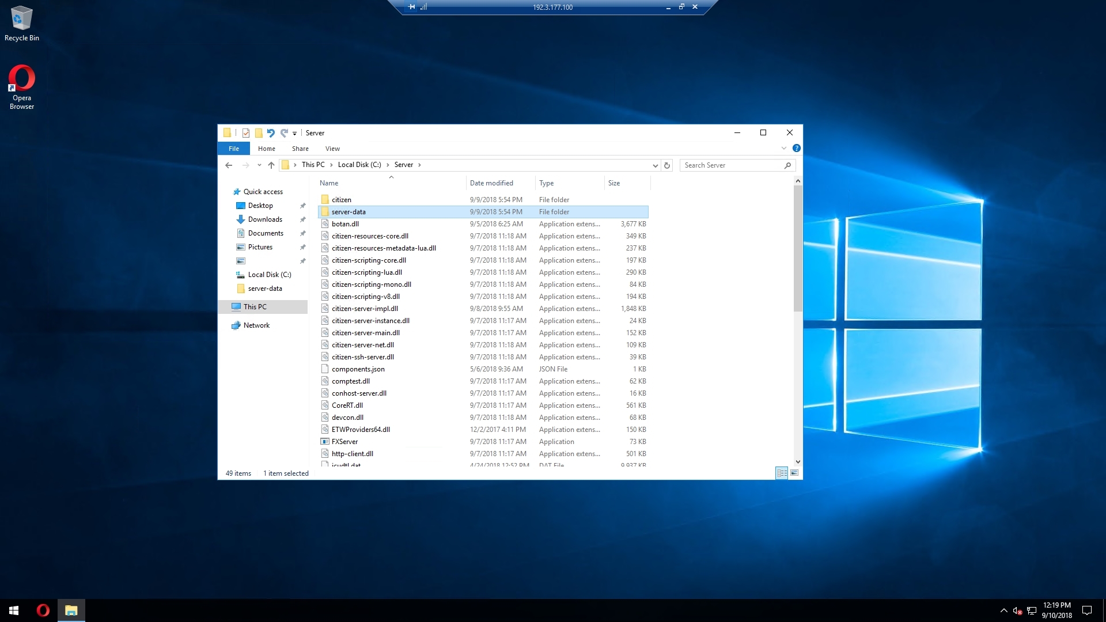Open the recent locations dropdown arrow
The width and height of the screenshot is (1106, 622).
tap(259, 165)
